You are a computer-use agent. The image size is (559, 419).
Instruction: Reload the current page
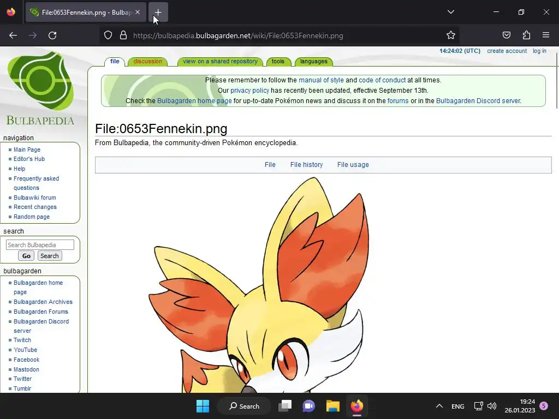point(52,35)
